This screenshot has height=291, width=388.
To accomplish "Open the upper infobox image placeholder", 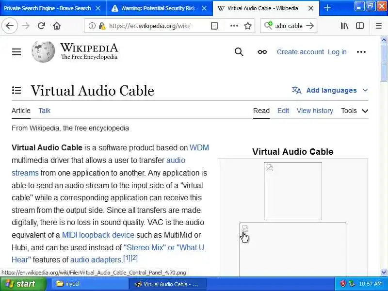I will click(x=293, y=191).
